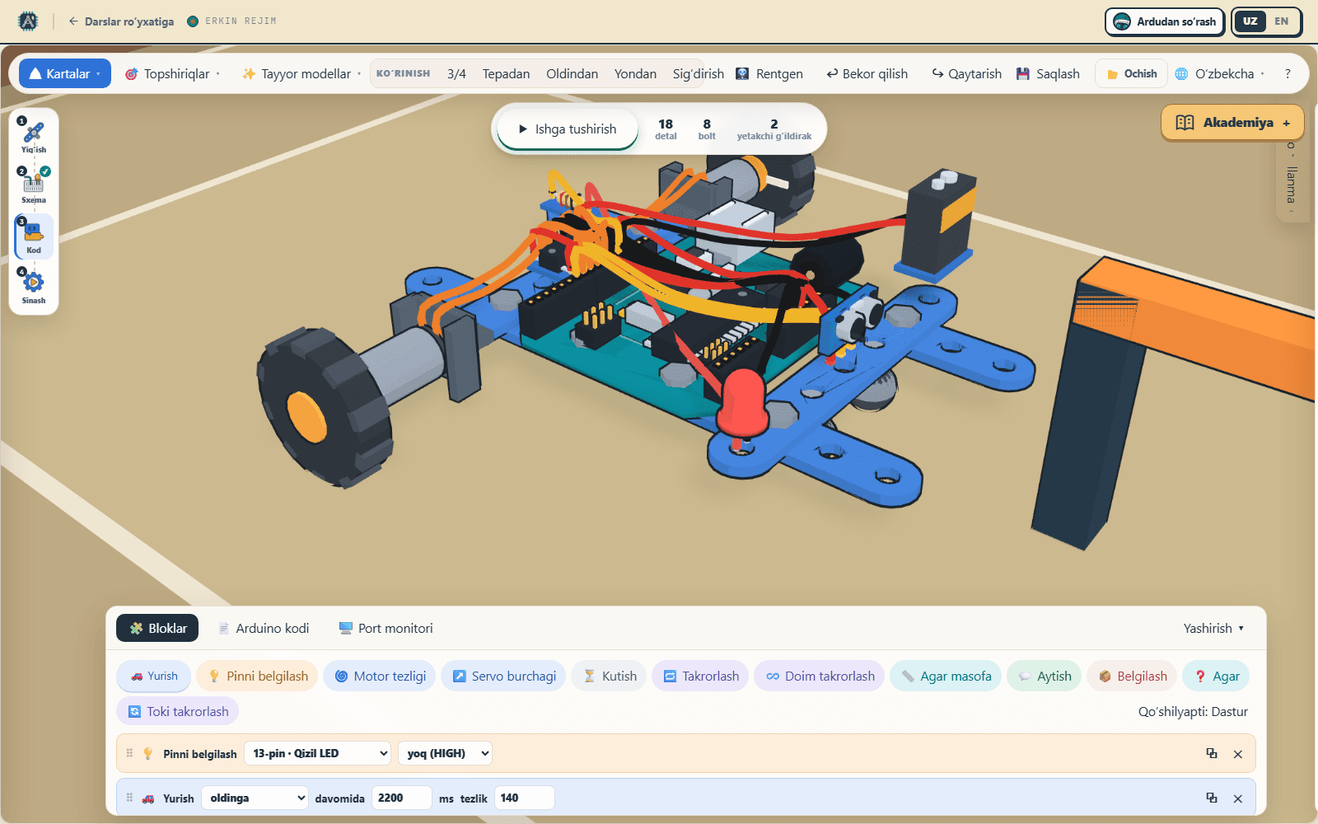Image resolution: width=1318 pixels, height=824 pixels.
Task: Edit the davomida 2200 ms field
Action: 401,798
